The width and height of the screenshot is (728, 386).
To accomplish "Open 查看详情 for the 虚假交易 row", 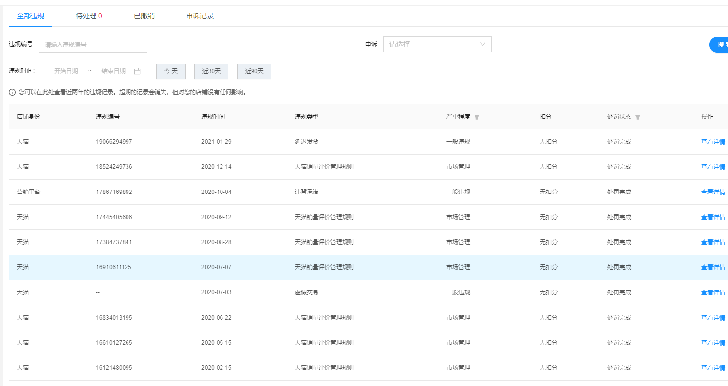I will coord(713,292).
